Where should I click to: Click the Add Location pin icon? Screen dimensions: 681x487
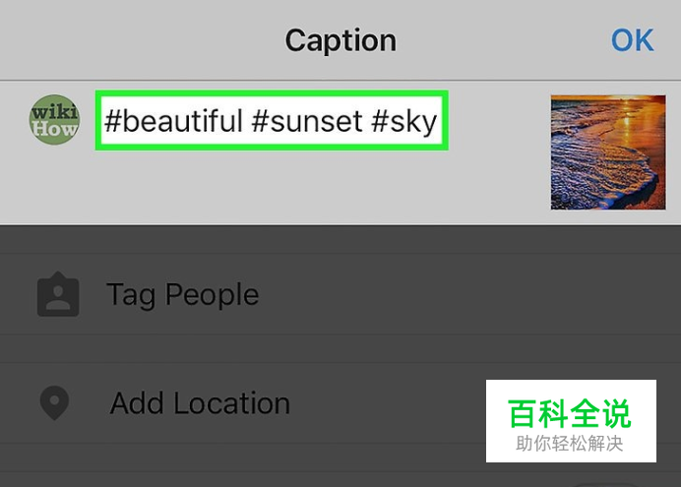(56, 403)
